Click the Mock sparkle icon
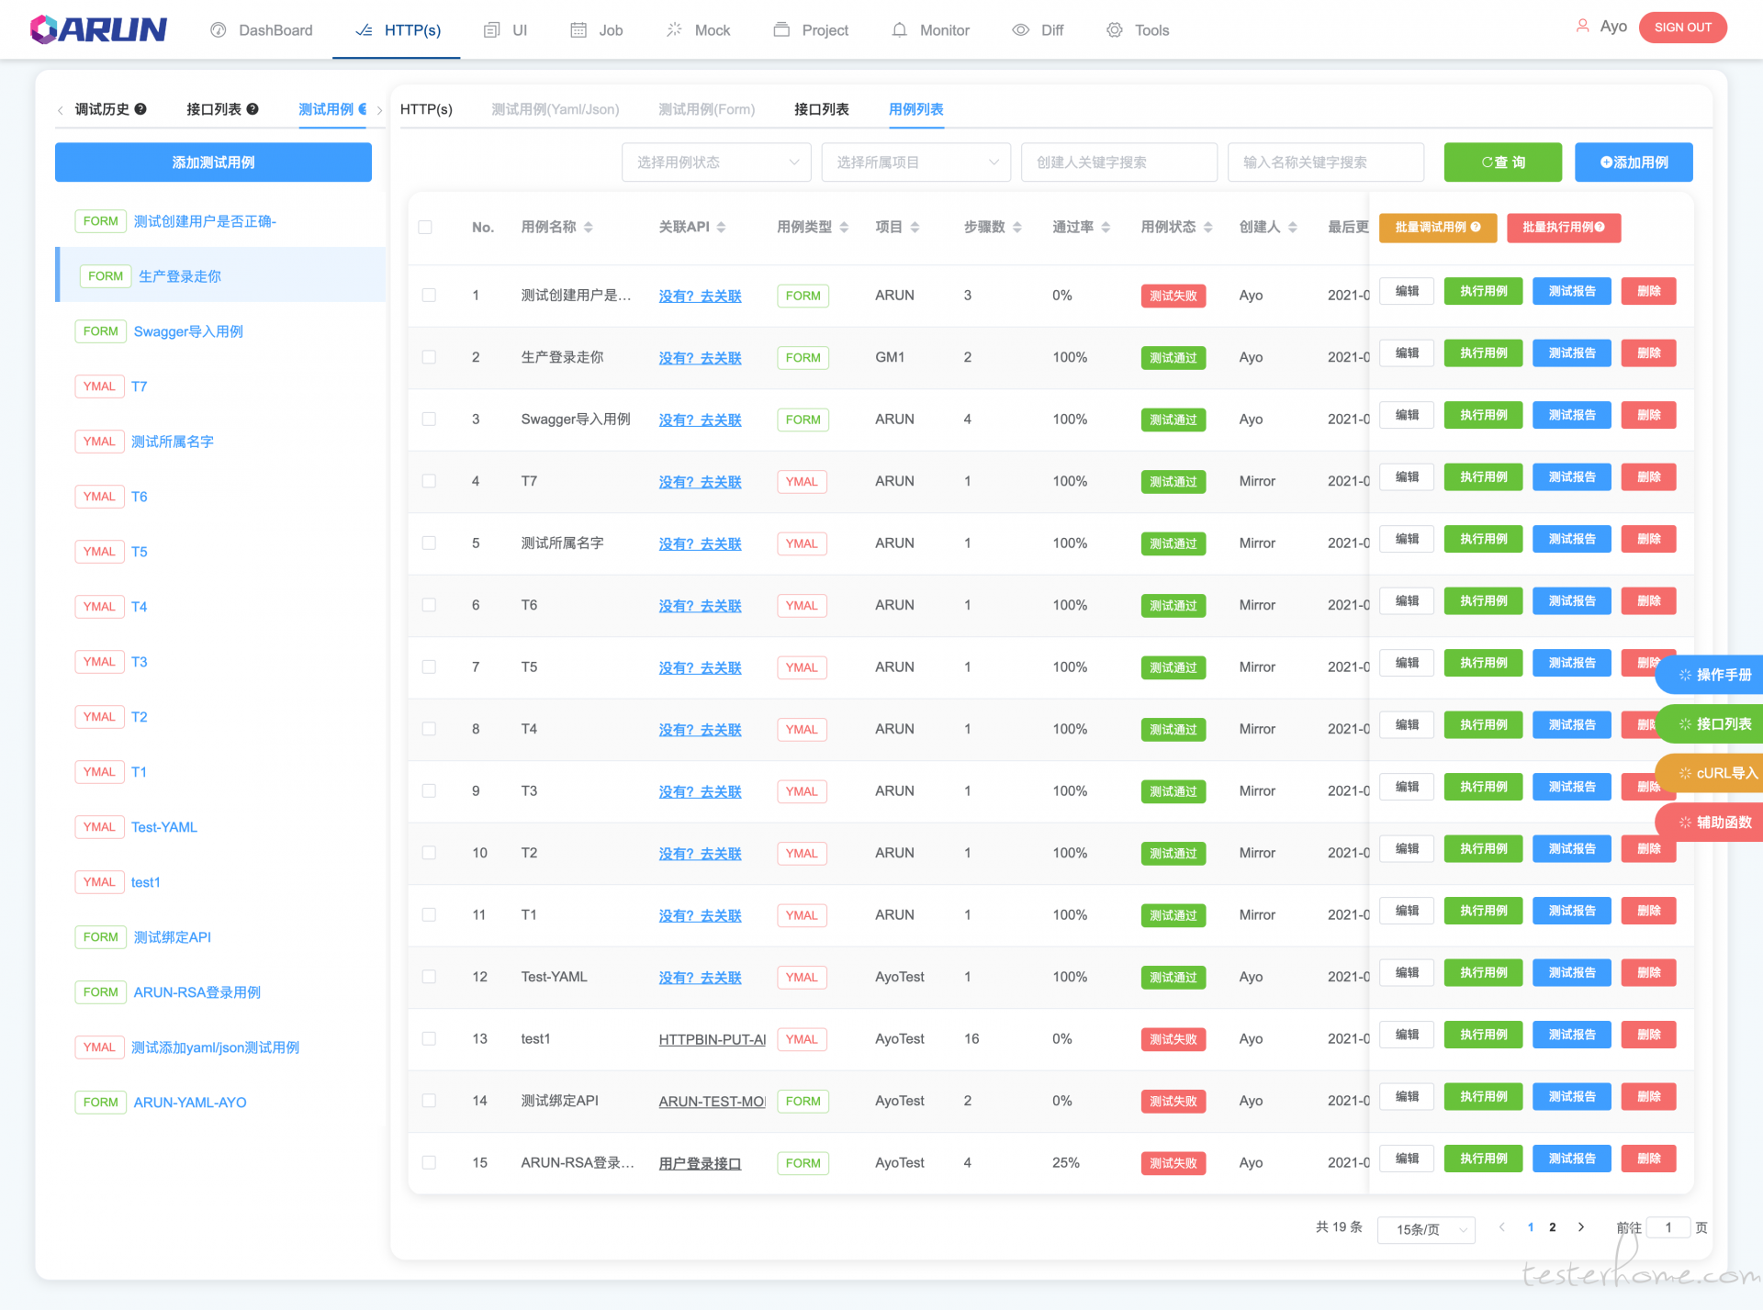The width and height of the screenshot is (1763, 1310). coord(674,30)
